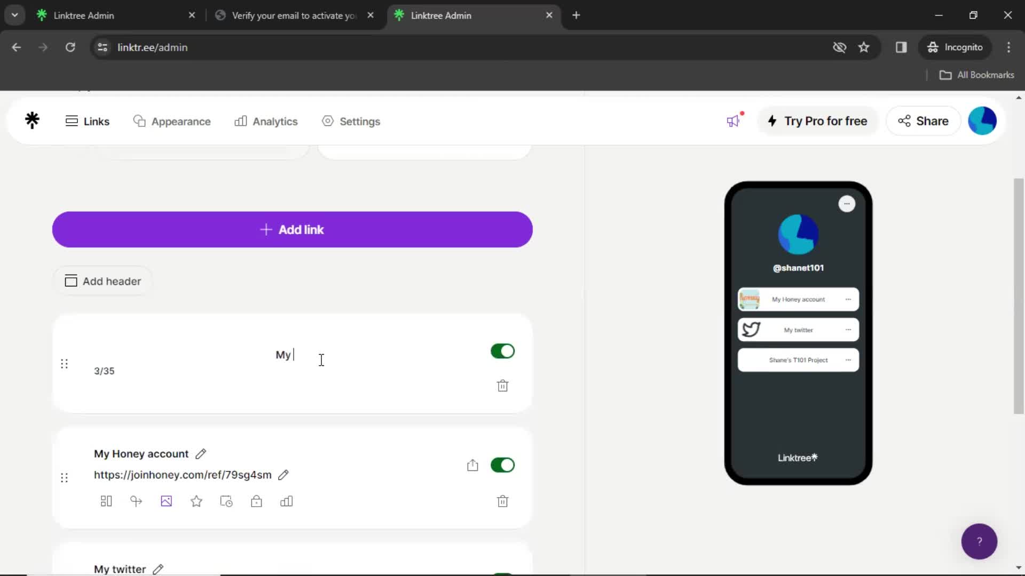Grab drag handle of My Honey account
This screenshot has width=1025, height=576.
tap(65, 478)
